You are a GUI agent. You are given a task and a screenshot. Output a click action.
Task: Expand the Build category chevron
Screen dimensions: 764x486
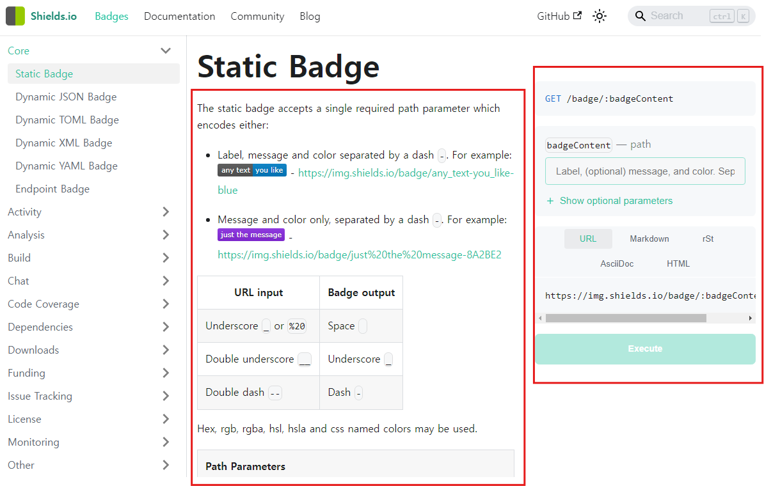[166, 258]
